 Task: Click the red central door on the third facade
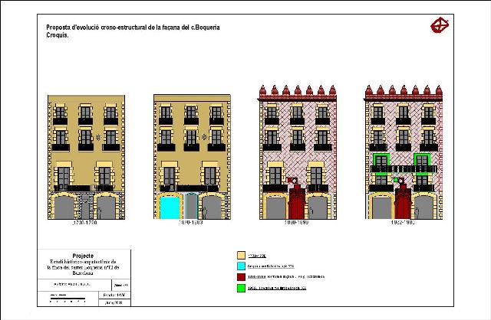[x=296, y=206]
